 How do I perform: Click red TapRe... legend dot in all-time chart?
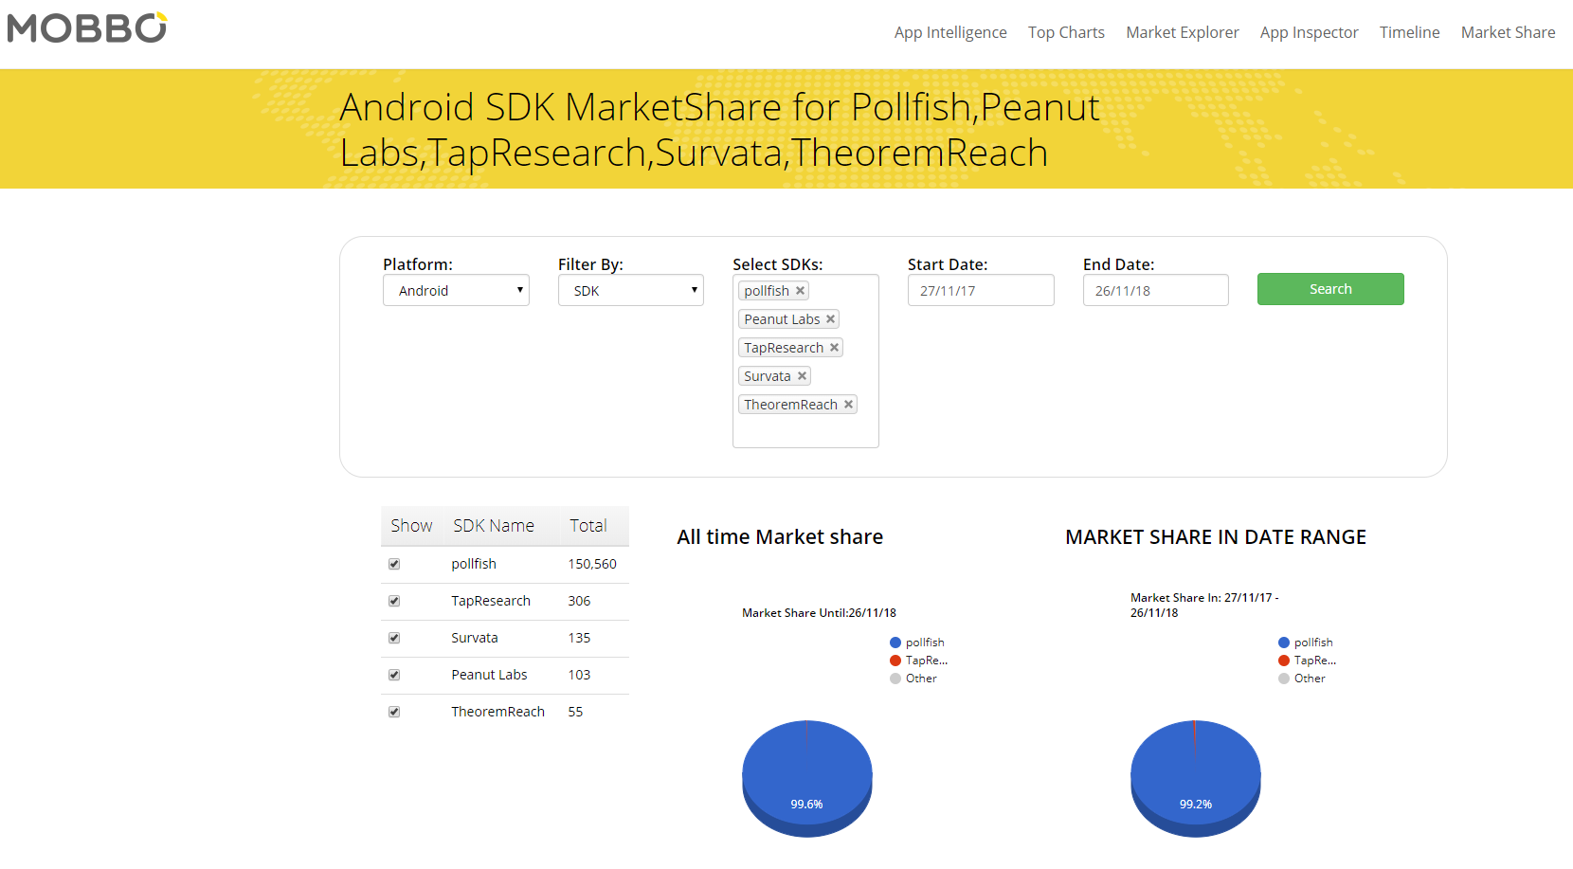[895, 661]
